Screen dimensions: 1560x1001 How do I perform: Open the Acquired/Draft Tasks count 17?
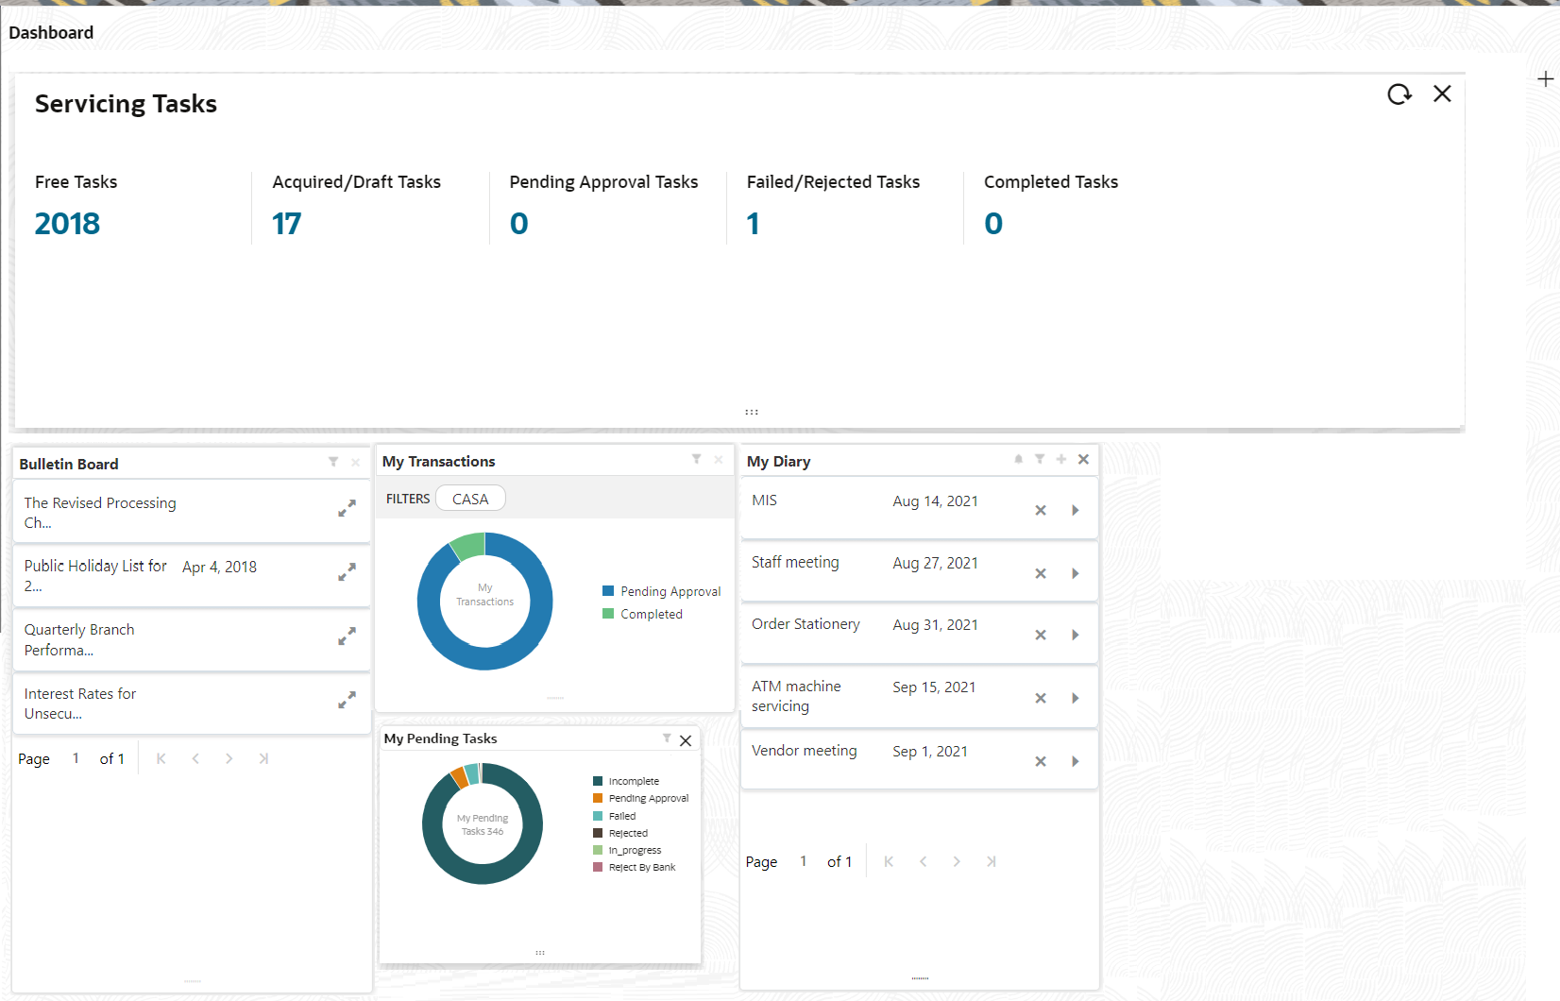(286, 224)
